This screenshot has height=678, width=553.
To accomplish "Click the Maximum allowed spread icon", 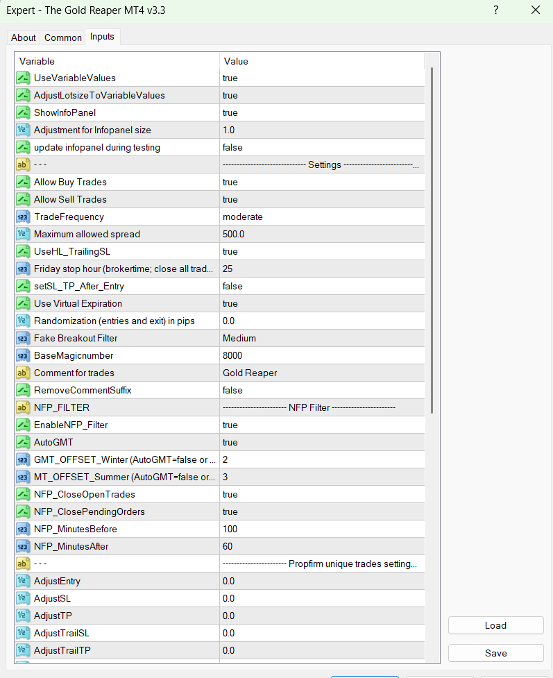I will (x=23, y=234).
